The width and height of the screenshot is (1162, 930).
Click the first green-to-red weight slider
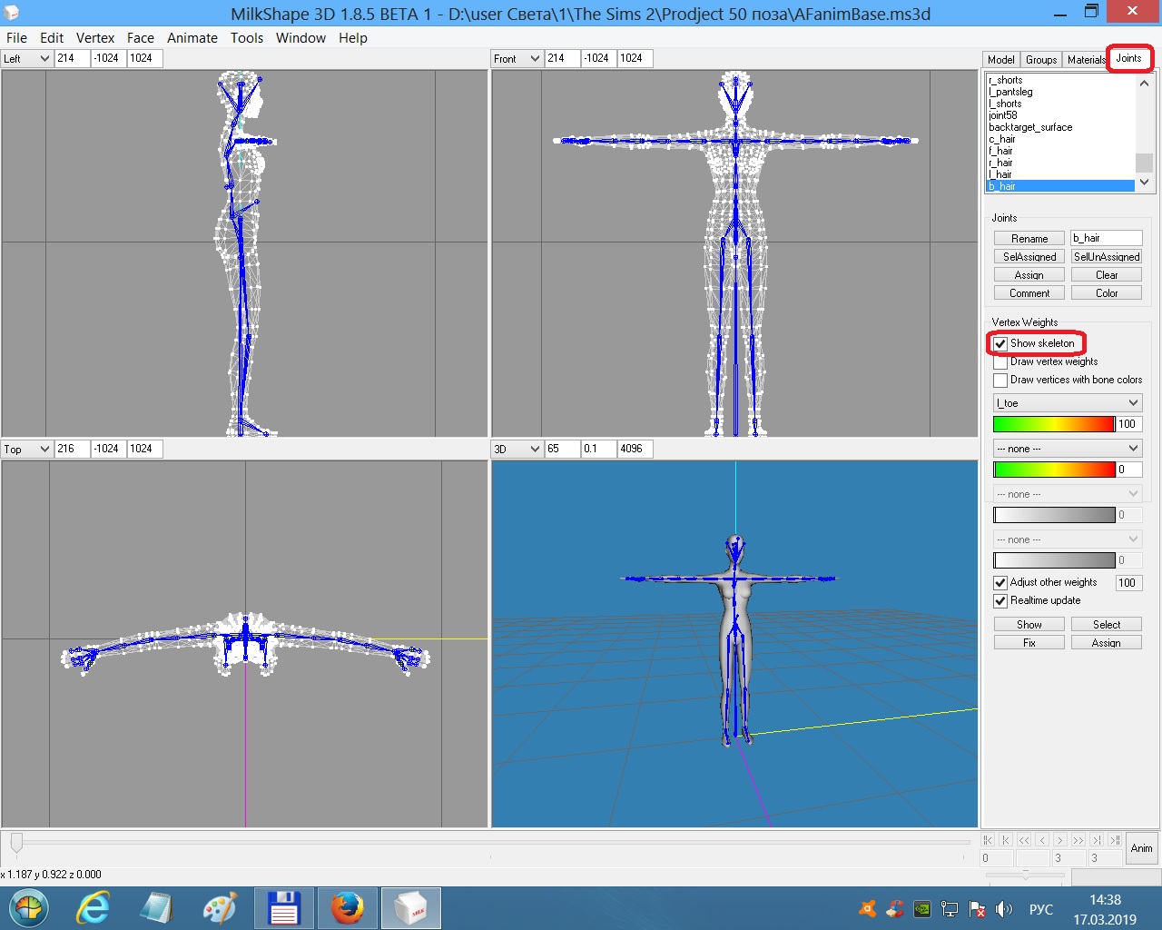(1053, 424)
